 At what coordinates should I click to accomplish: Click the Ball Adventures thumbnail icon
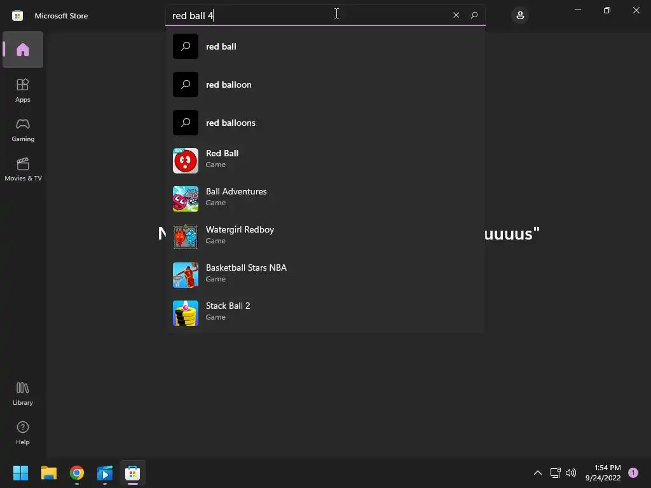tap(186, 199)
